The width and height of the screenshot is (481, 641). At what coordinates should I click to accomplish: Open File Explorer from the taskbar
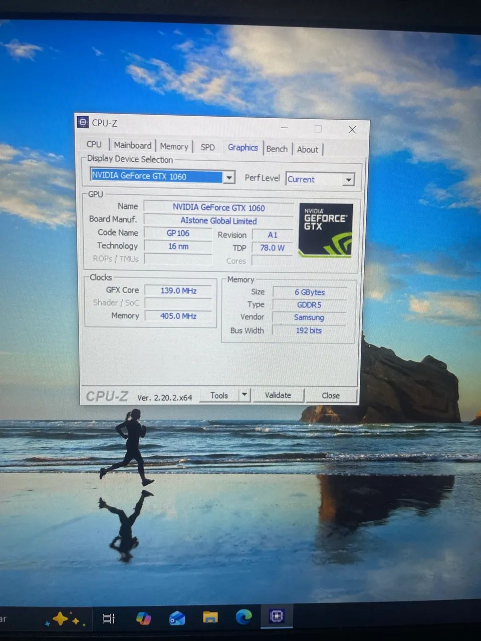tap(210, 617)
